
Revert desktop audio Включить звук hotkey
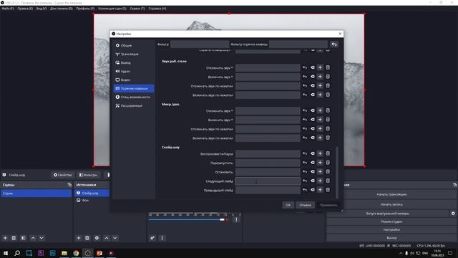(305, 77)
